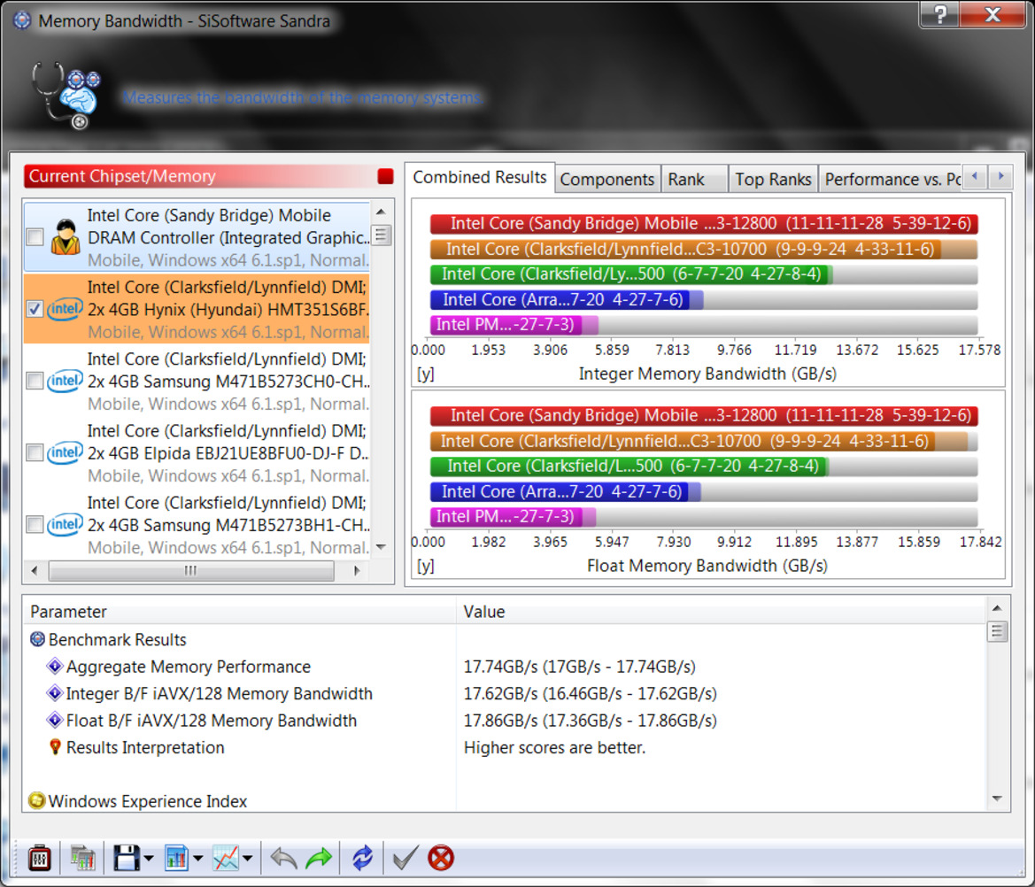Click the chipset list vertical scrollbar thumb
The width and height of the screenshot is (1035, 887).
click(381, 235)
